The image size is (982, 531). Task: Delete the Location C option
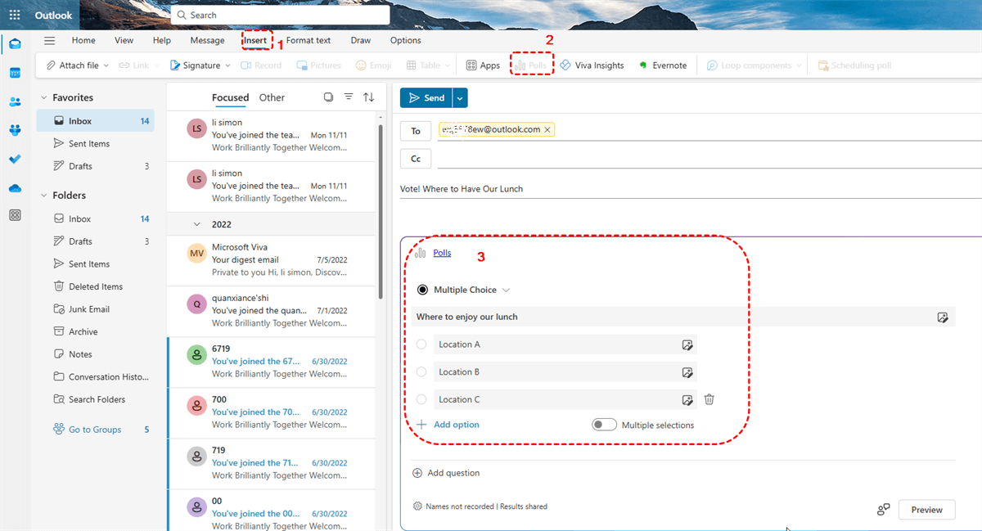tap(709, 400)
